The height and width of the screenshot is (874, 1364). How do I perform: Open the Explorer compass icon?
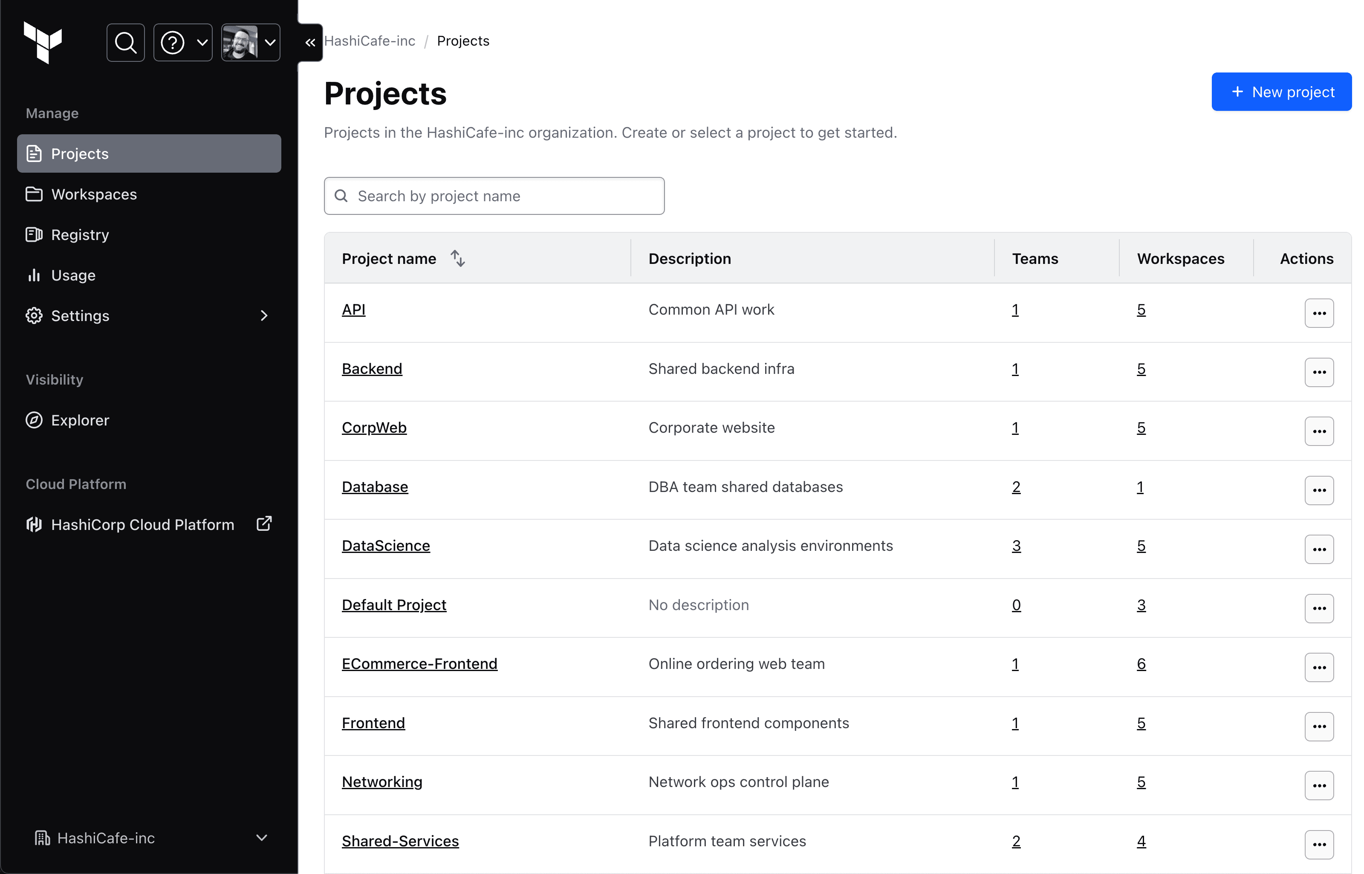pos(34,420)
